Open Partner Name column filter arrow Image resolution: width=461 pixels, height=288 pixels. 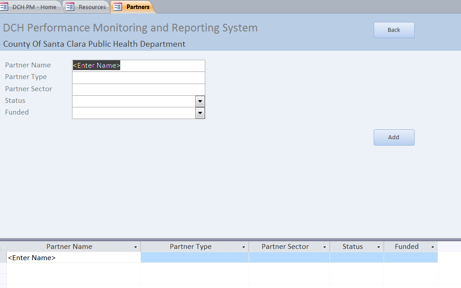[136, 247]
